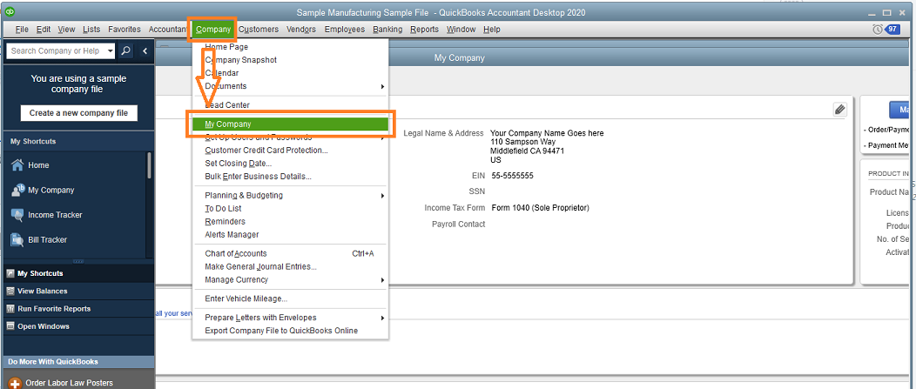Open the Employees menu
Screen dimensions: 916x389
[345, 30]
